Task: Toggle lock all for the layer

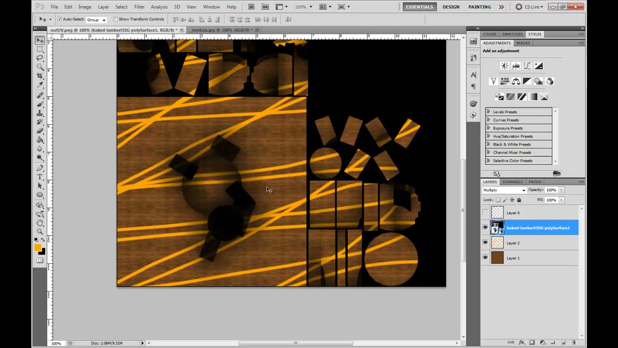Action: point(519,200)
